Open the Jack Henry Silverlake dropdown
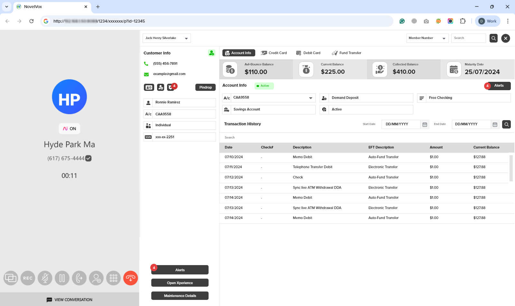Image resolution: width=515 pixels, height=306 pixels. click(x=166, y=38)
